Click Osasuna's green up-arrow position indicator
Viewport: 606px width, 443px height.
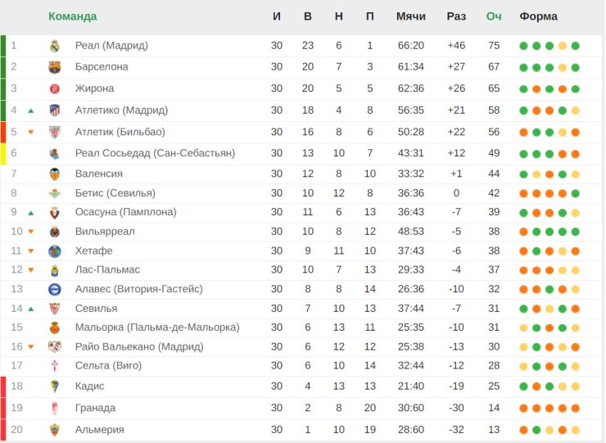pyautogui.click(x=31, y=213)
